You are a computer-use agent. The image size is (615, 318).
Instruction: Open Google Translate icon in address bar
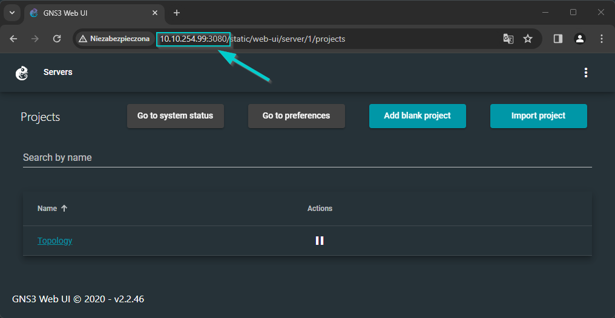point(508,39)
